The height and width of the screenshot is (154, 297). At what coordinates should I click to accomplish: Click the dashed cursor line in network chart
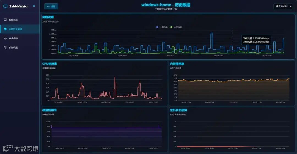[x=232, y=42]
